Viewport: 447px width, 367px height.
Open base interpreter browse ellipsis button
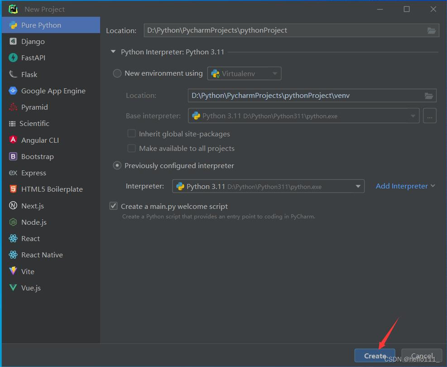[430, 116]
